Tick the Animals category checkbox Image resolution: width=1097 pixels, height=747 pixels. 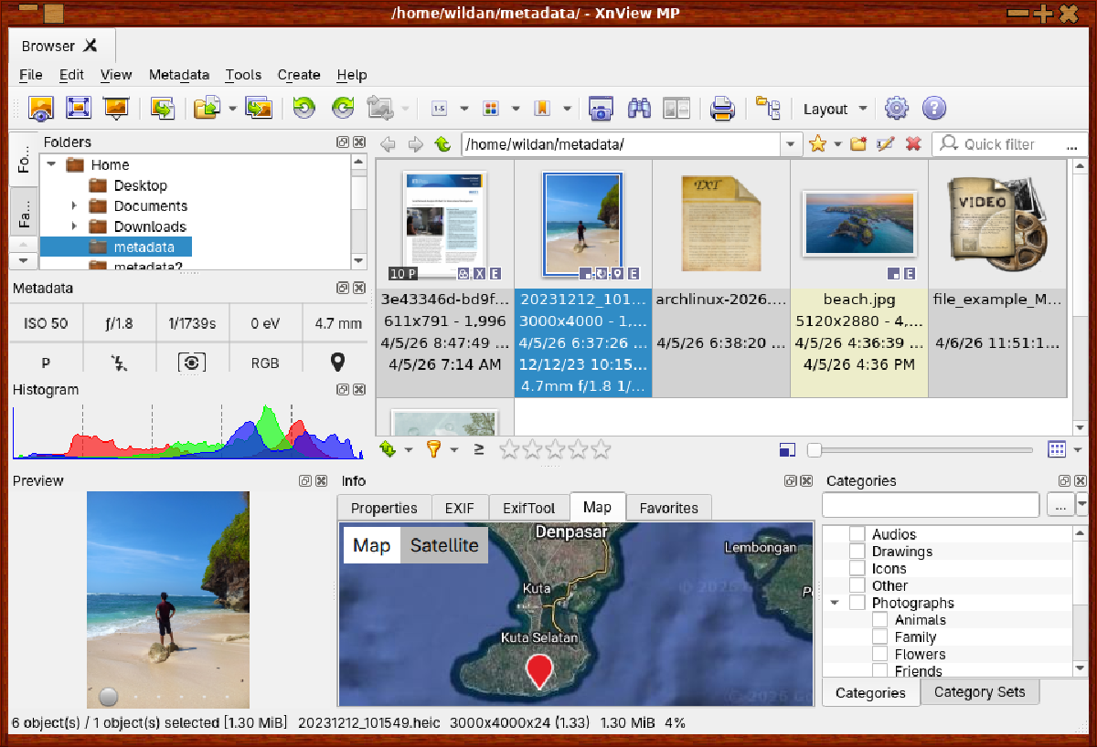pyautogui.click(x=879, y=620)
